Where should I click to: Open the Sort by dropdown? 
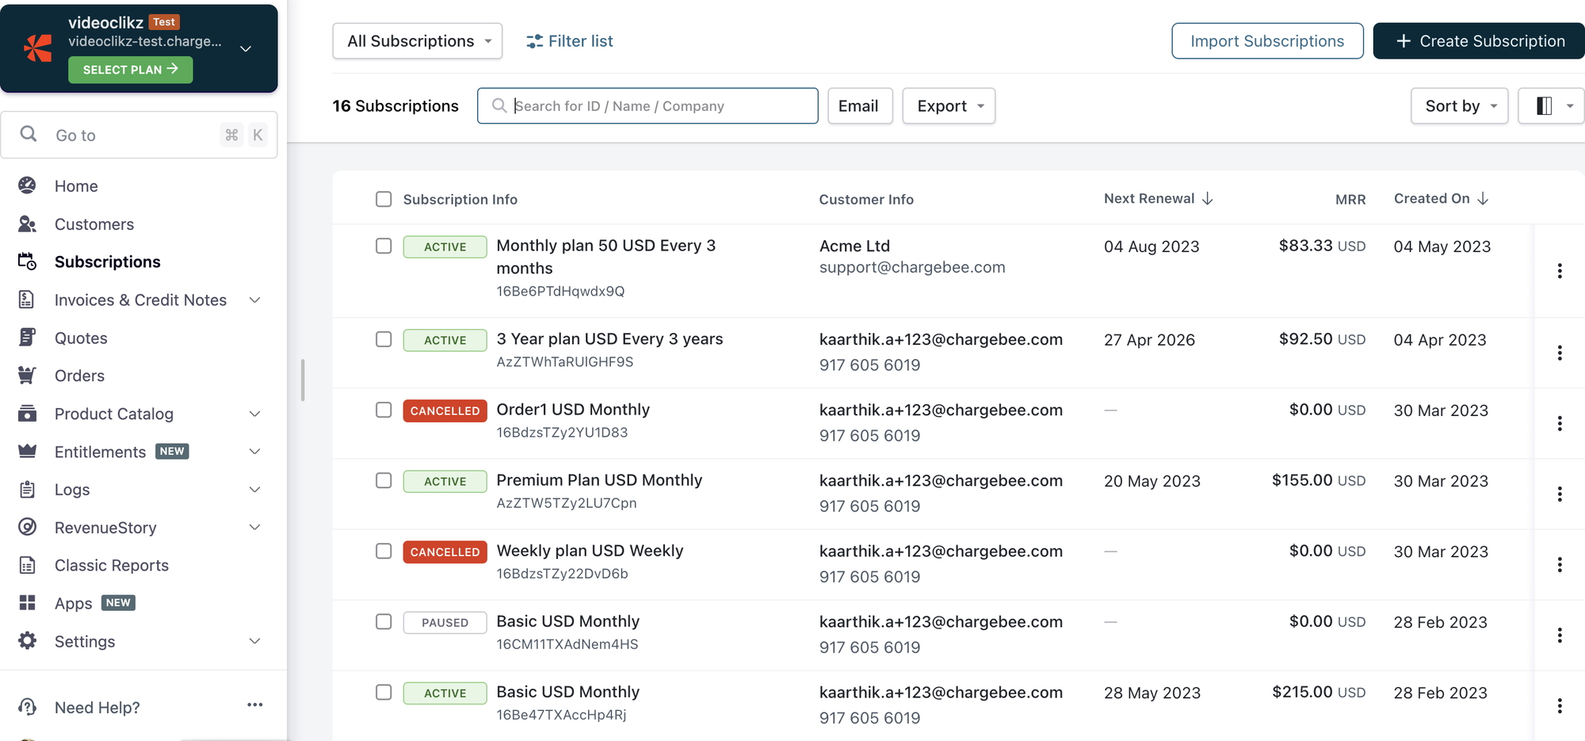[1459, 105]
